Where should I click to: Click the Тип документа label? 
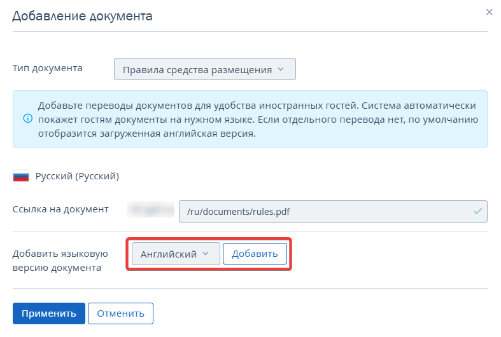coord(48,68)
